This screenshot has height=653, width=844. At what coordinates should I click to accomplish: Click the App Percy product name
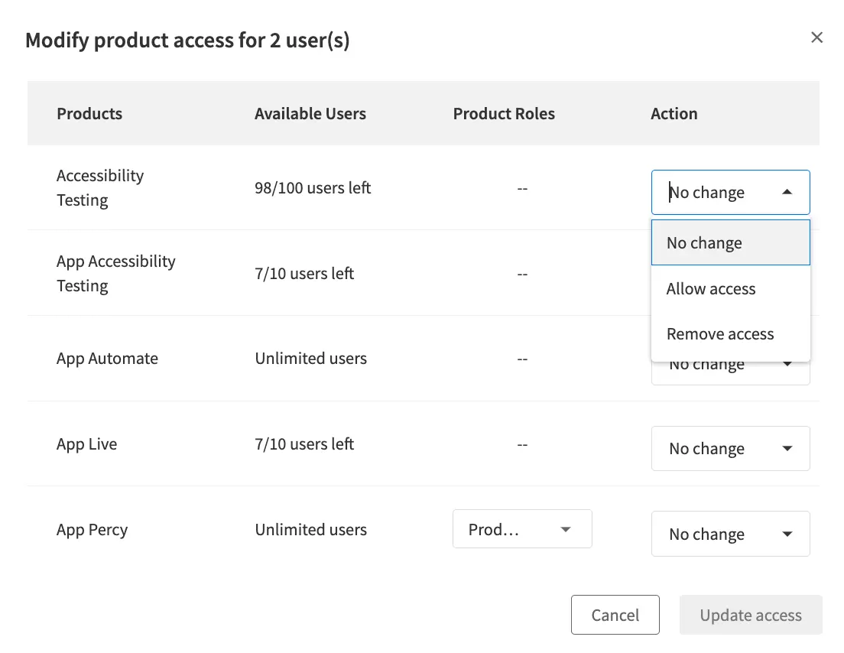tap(92, 530)
